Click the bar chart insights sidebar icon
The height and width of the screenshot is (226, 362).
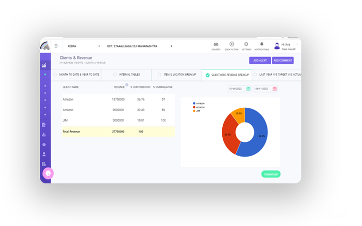pyautogui.click(x=44, y=65)
